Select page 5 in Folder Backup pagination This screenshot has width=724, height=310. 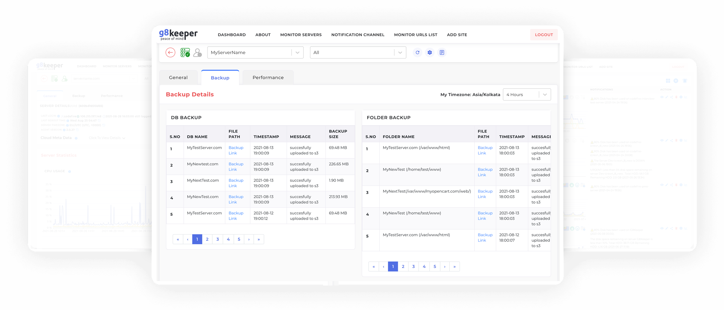435,267
